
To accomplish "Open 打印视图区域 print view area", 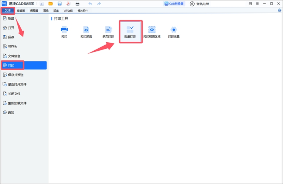I will click(152, 31).
